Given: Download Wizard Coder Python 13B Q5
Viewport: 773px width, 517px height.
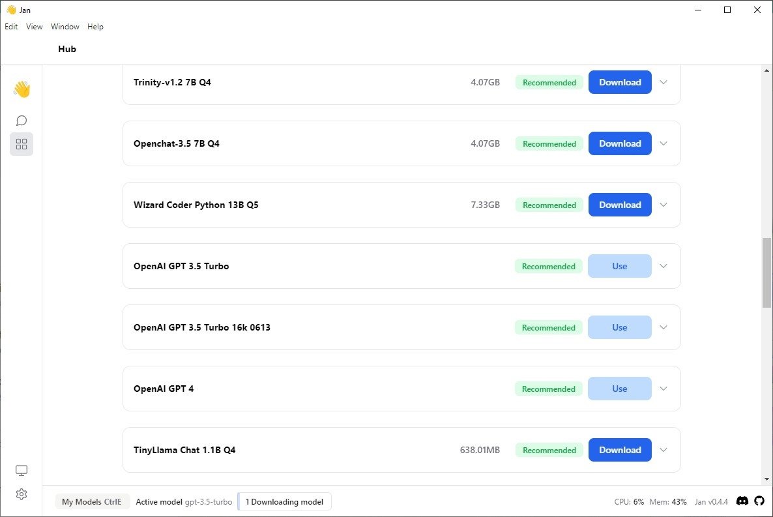Looking at the screenshot, I should (620, 205).
